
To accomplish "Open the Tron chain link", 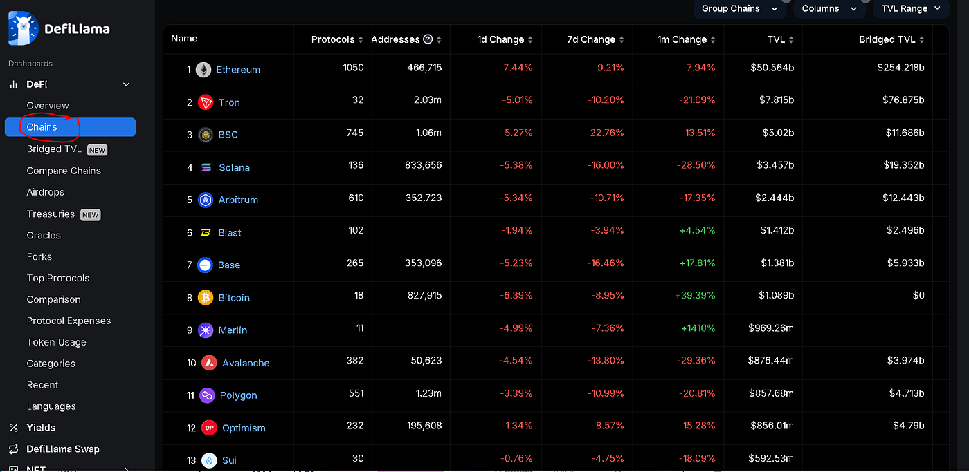I will [x=229, y=102].
